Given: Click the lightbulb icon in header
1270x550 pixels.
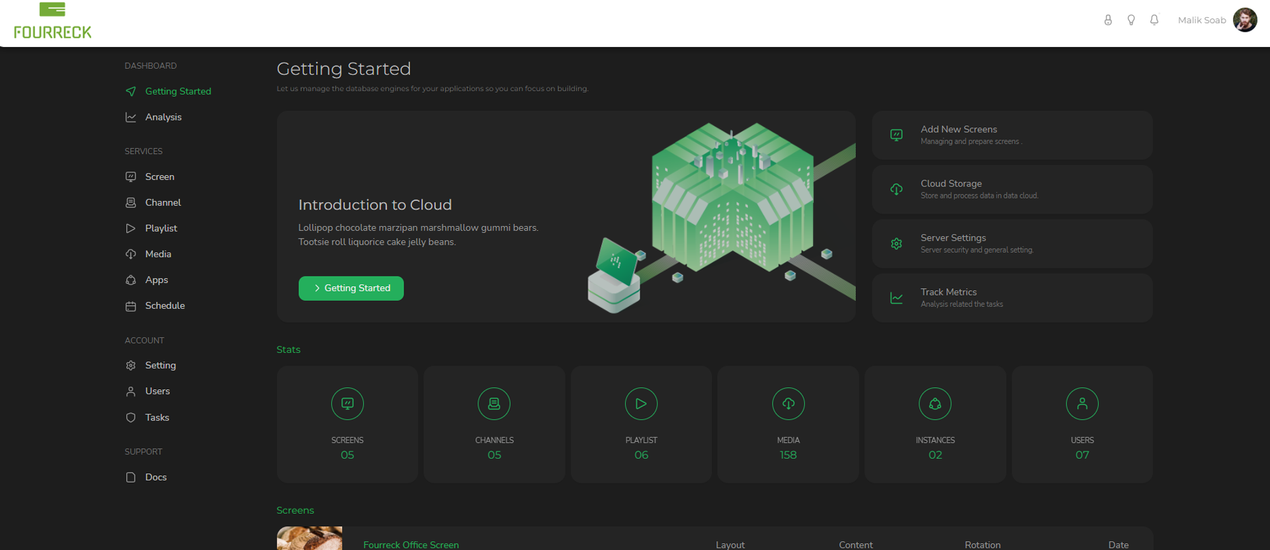Looking at the screenshot, I should 1131,20.
